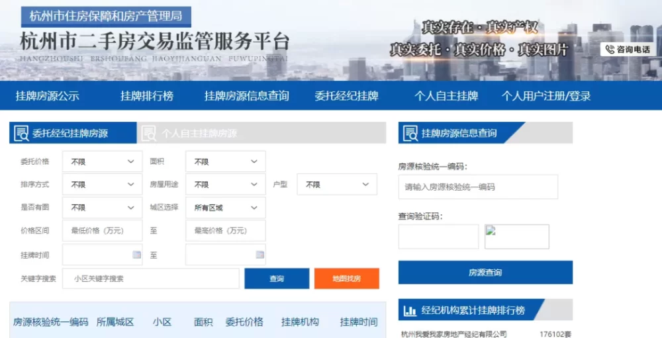Image resolution: width=662 pixels, height=338 pixels.
Task: Click calendar icon in second 挂牌时间 field
Action: (260, 255)
